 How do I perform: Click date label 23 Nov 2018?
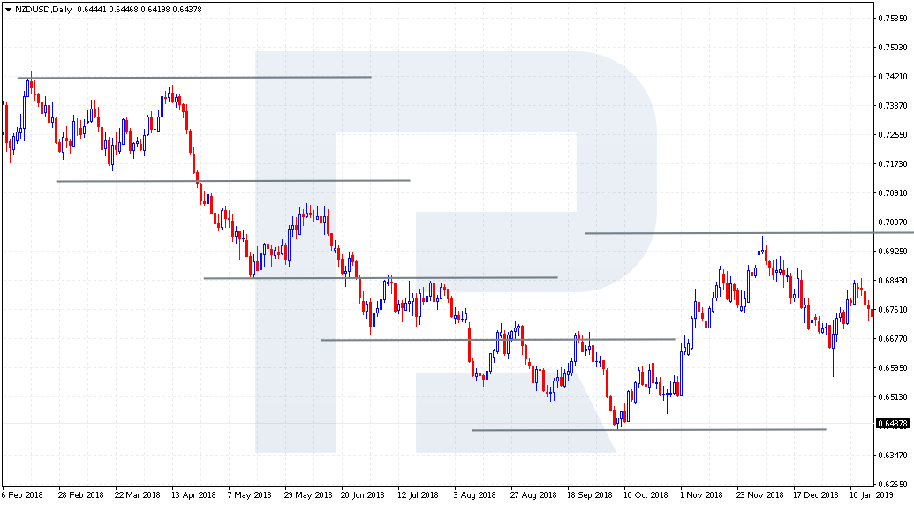pyautogui.click(x=759, y=495)
